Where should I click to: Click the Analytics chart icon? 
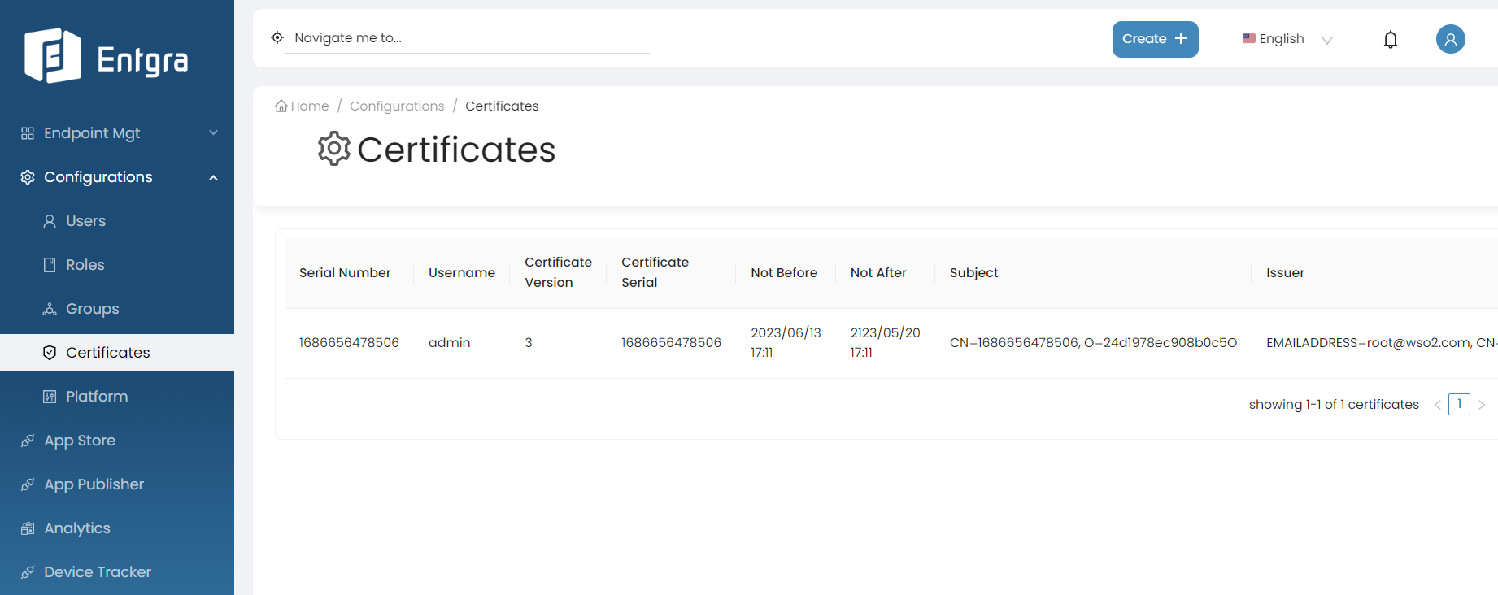(x=28, y=528)
